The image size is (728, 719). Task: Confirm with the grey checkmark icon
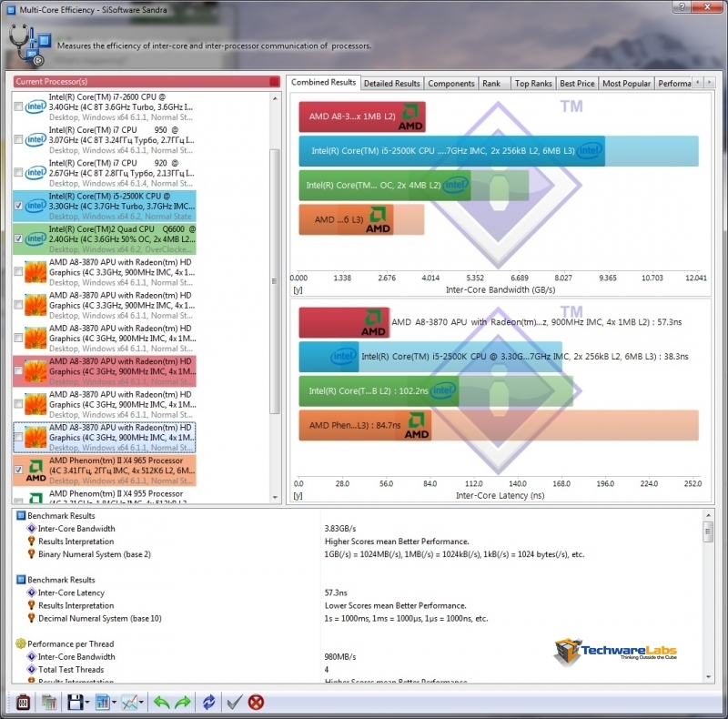[235, 702]
